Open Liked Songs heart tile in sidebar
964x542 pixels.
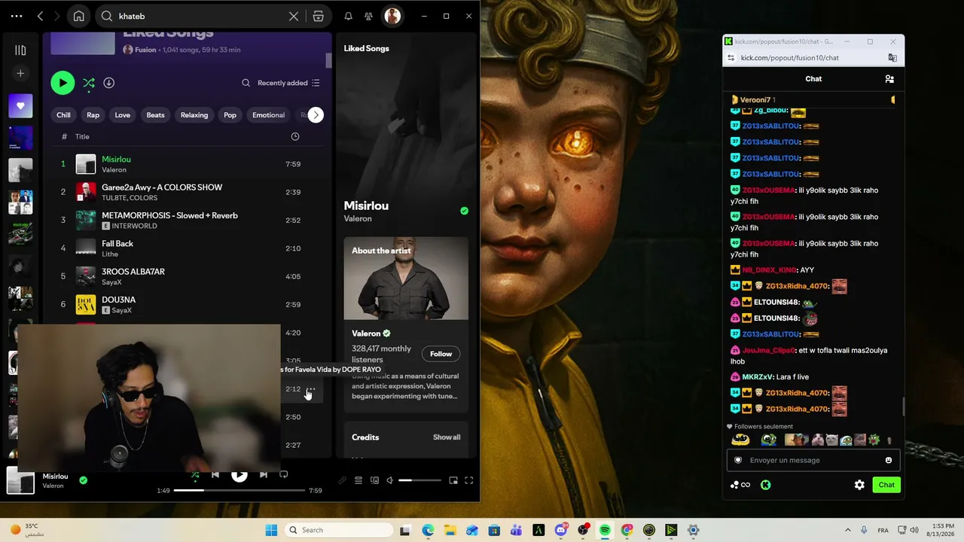20,106
